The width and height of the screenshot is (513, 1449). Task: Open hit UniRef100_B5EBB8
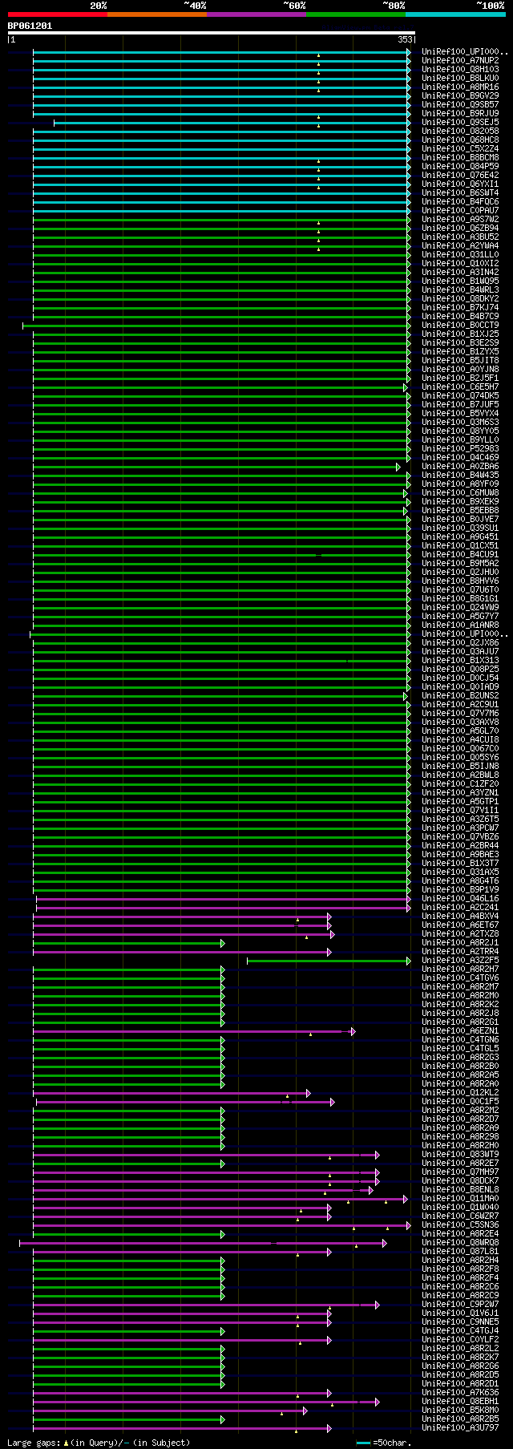[460, 510]
